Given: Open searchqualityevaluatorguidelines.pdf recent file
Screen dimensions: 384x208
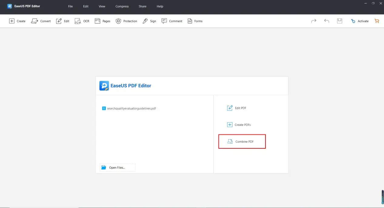Looking at the screenshot, I should 129,108.
